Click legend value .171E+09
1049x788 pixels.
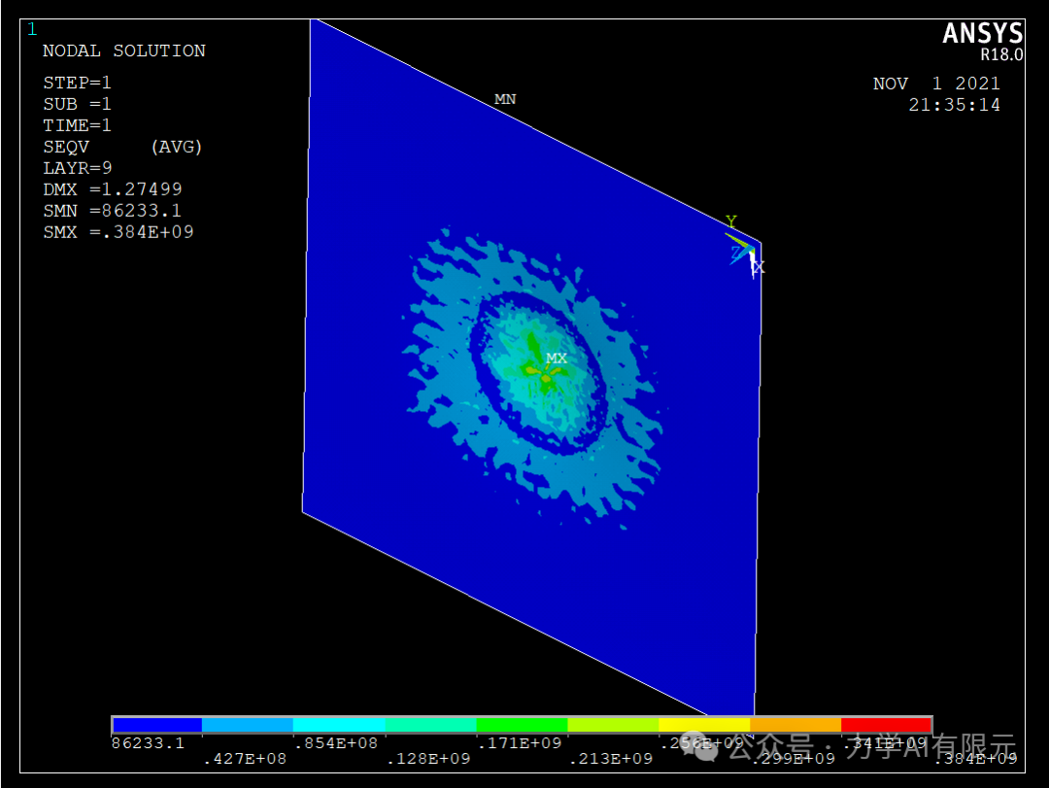[x=520, y=743]
